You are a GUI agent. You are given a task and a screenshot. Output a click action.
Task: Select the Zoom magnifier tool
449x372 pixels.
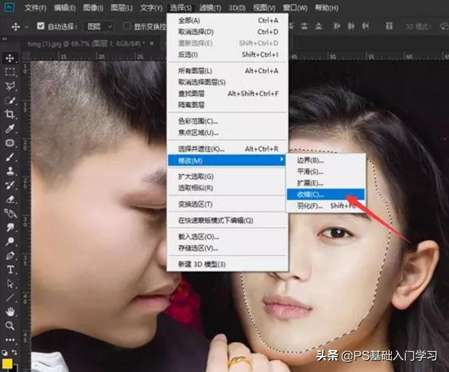point(11,325)
